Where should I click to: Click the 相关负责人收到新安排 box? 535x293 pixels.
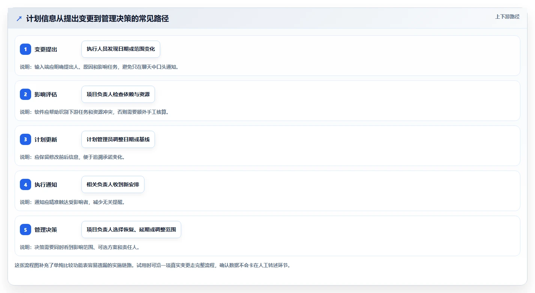pyautogui.click(x=113, y=184)
